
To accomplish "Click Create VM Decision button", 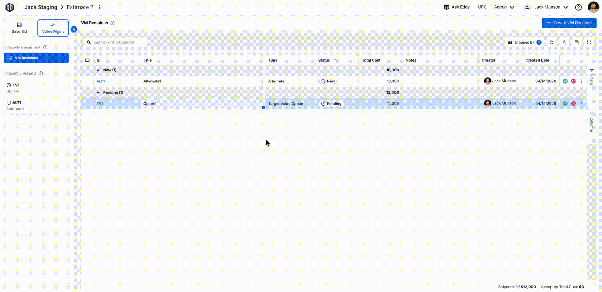I will click(x=569, y=23).
